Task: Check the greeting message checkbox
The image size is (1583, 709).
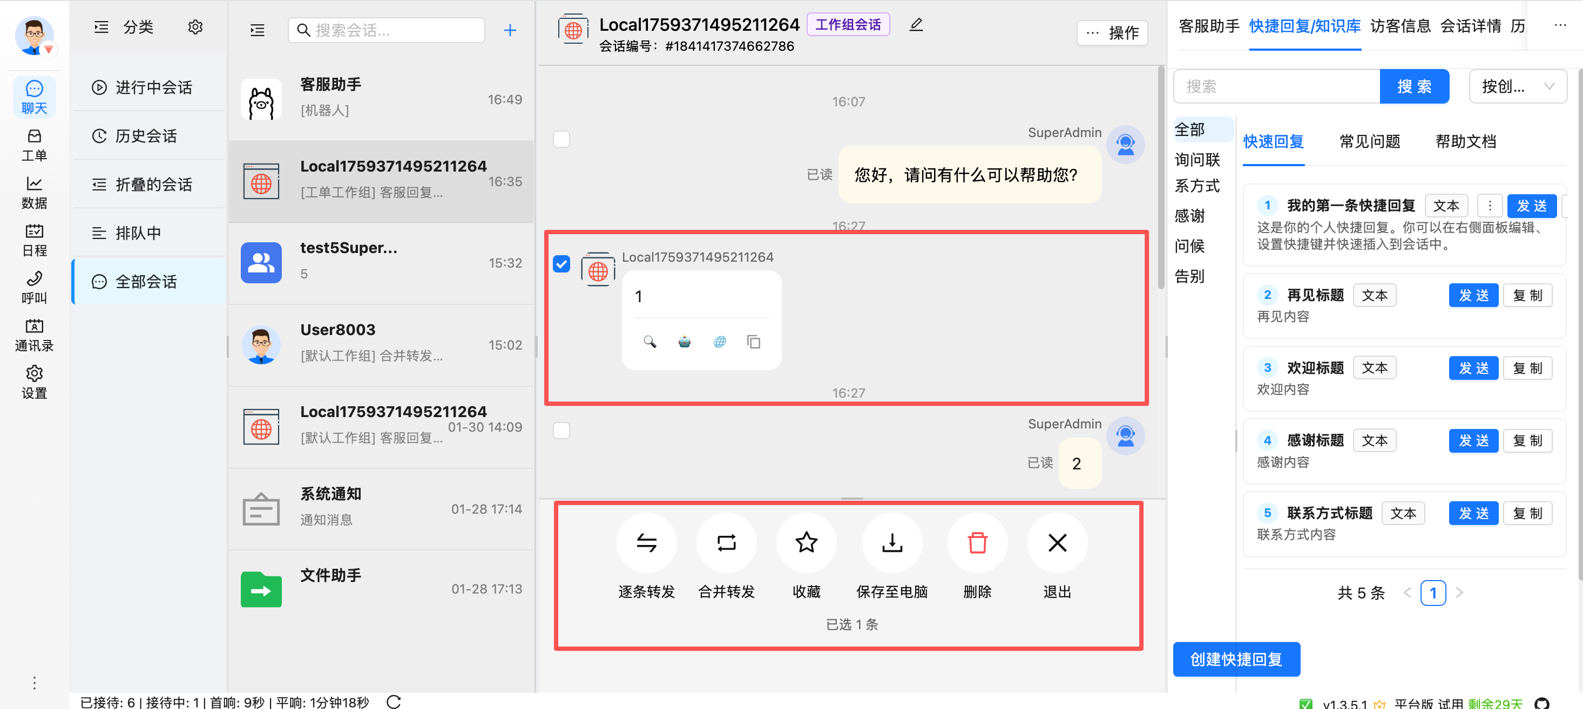Action: (x=561, y=139)
